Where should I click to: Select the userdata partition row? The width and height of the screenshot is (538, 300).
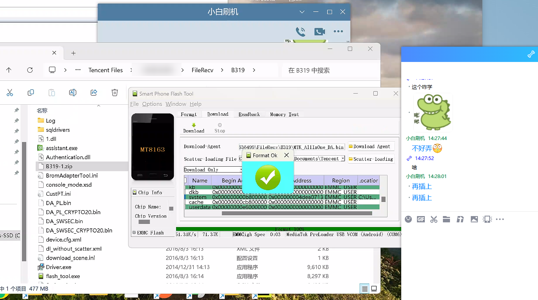pos(282,207)
